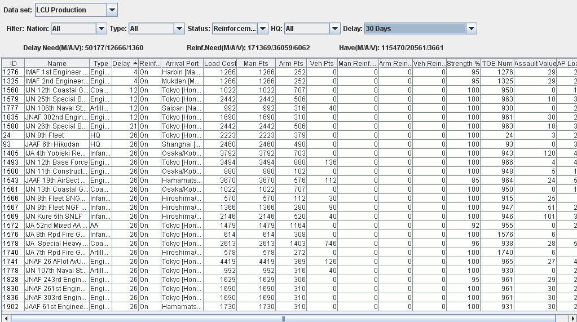The width and height of the screenshot is (577, 322).
Task: Sort by Man Pts column header
Action: pos(256,63)
